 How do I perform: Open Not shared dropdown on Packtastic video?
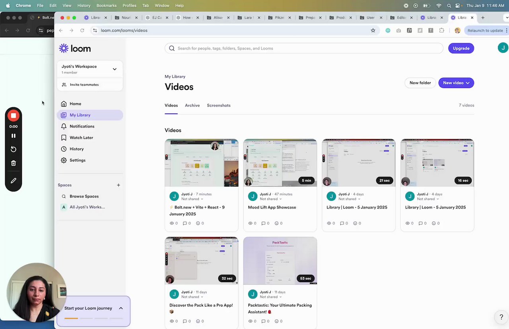271,297
